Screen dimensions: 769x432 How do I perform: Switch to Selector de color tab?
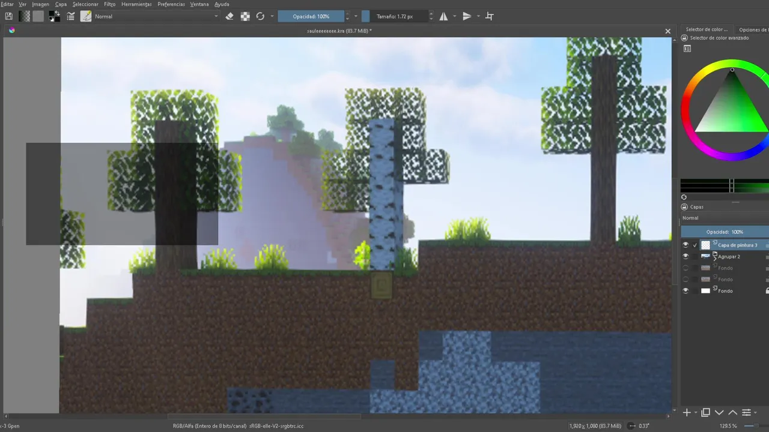click(x=707, y=29)
